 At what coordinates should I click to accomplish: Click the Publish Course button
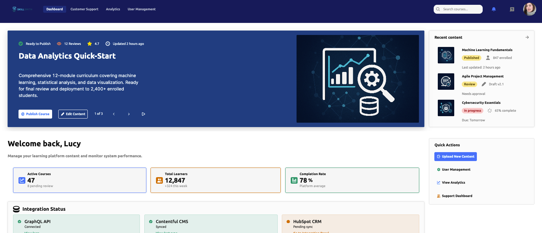click(35, 114)
